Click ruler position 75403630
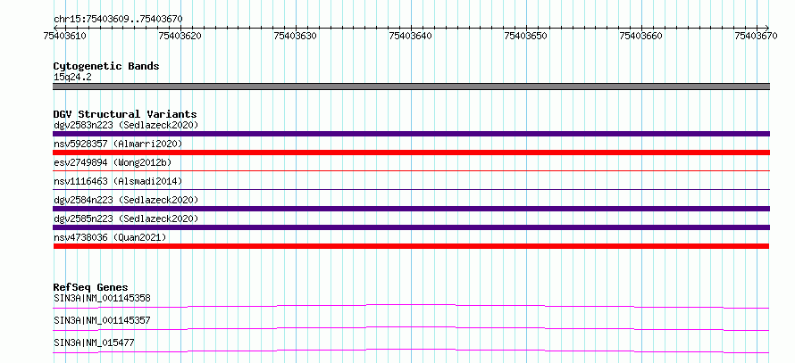The image size is (795, 363). click(295, 36)
